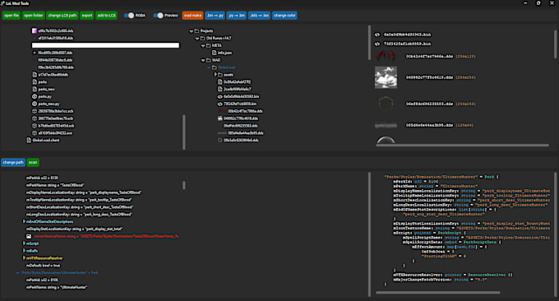Select the mDefault bool = true row
This screenshot has width=559, height=301.
click(43, 266)
